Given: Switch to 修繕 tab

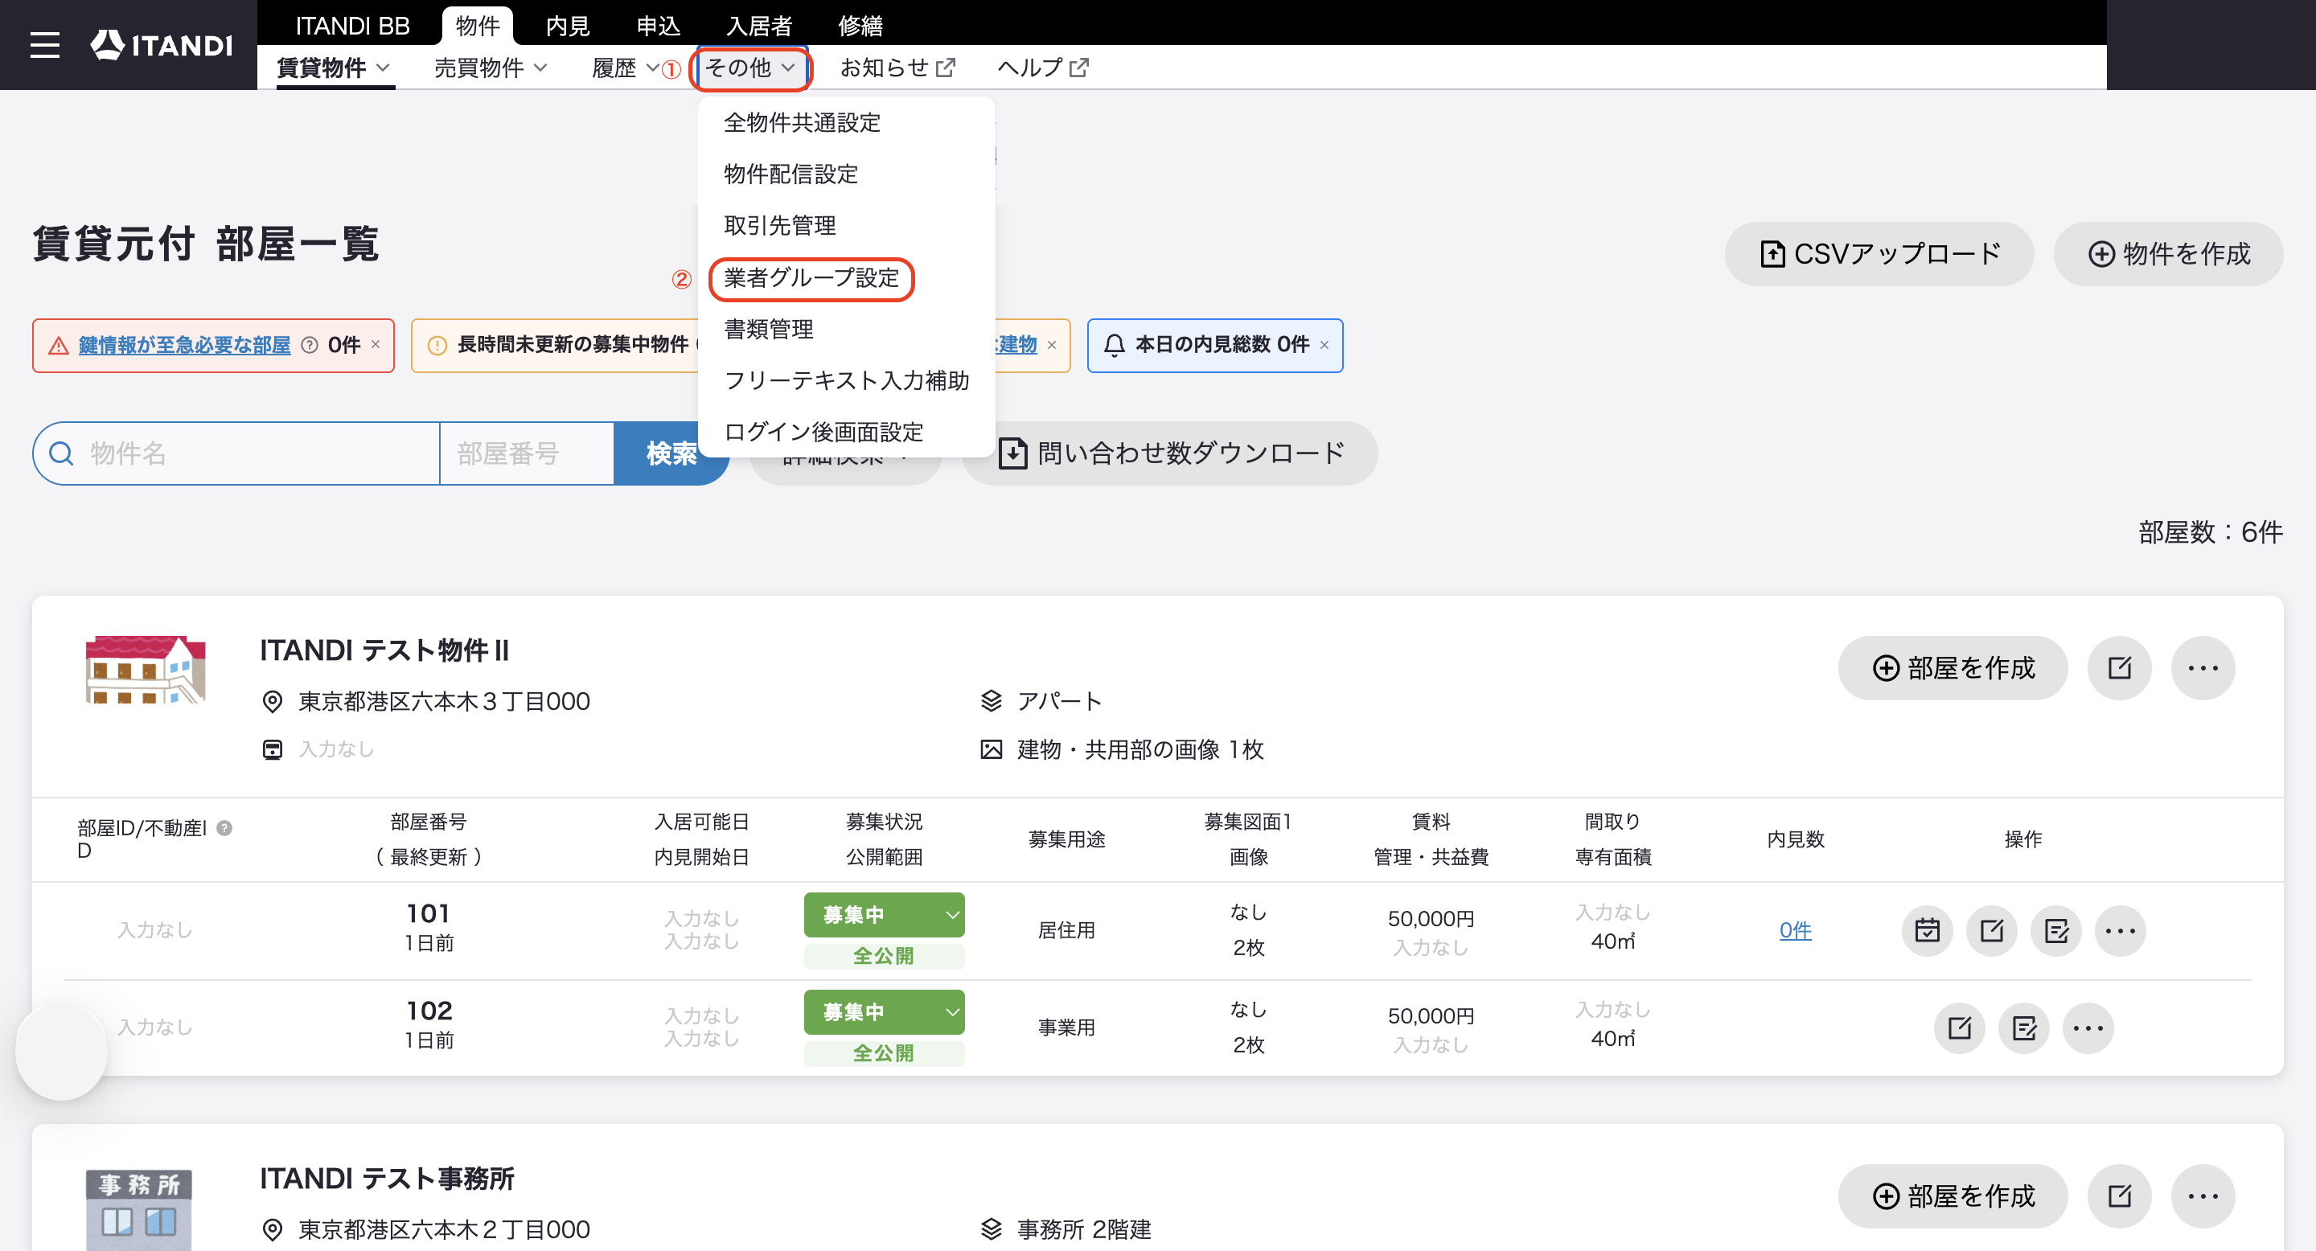Looking at the screenshot, I should [860, 26].
